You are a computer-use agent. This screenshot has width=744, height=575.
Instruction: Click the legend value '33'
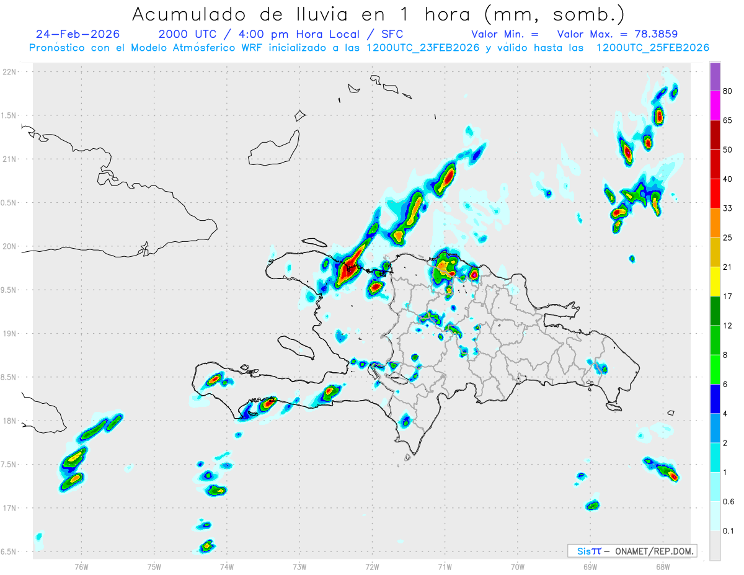(728, 208)
